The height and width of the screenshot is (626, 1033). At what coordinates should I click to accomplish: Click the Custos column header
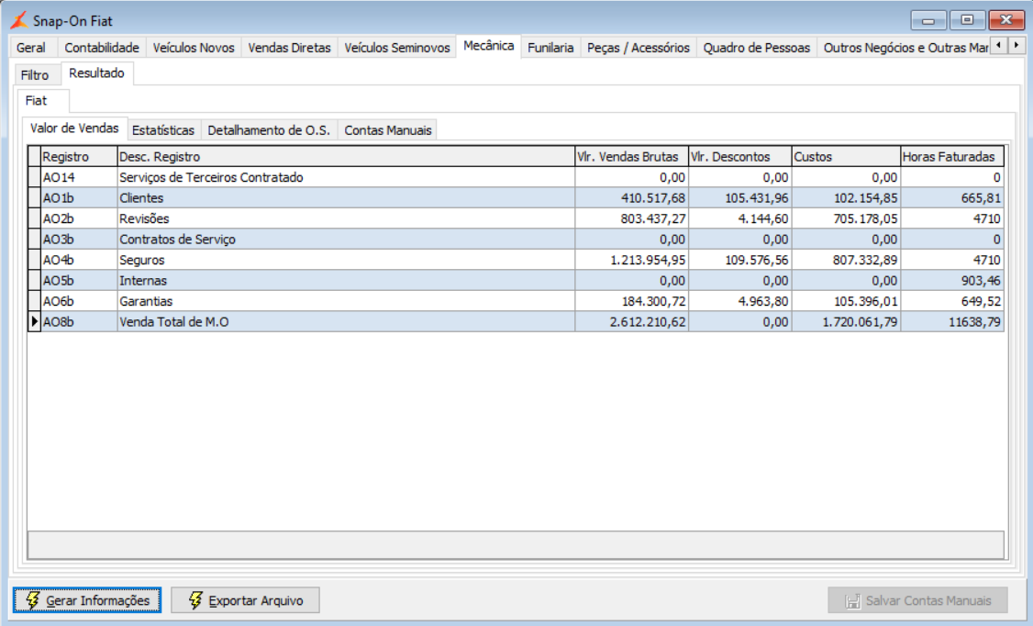point(846,156)
